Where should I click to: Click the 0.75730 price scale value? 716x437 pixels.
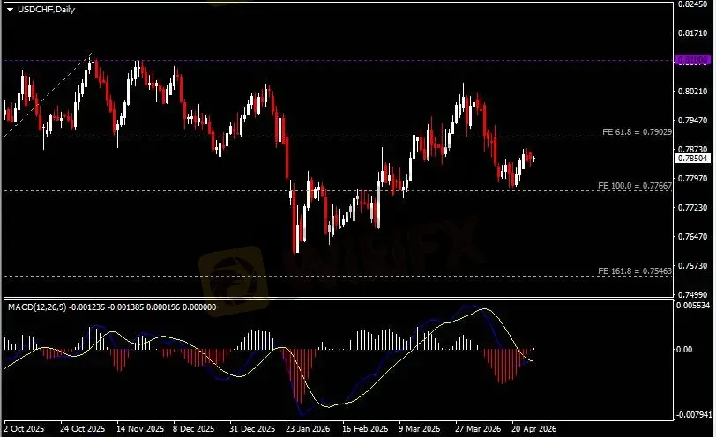693,265
